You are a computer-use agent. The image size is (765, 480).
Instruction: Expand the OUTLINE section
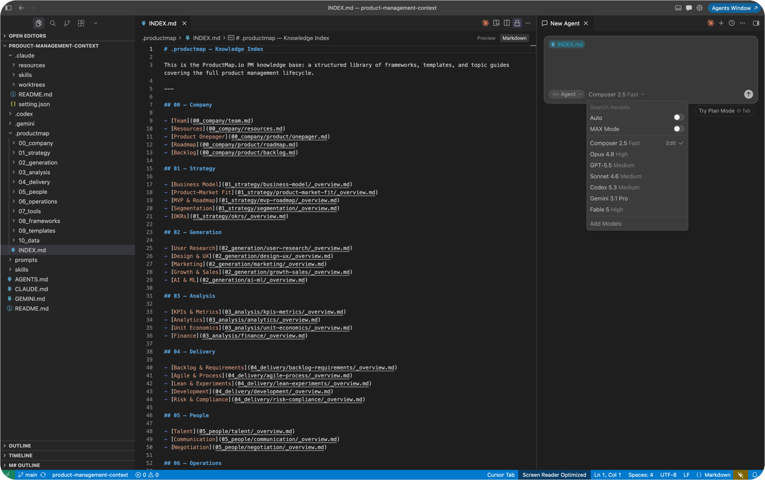tap(67, 446)
